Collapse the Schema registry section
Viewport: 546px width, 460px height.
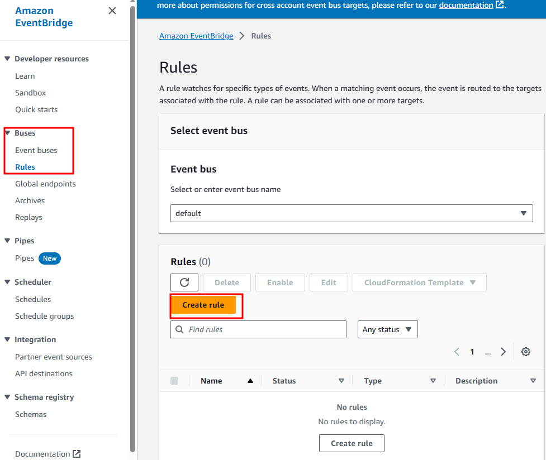[7, 397]
